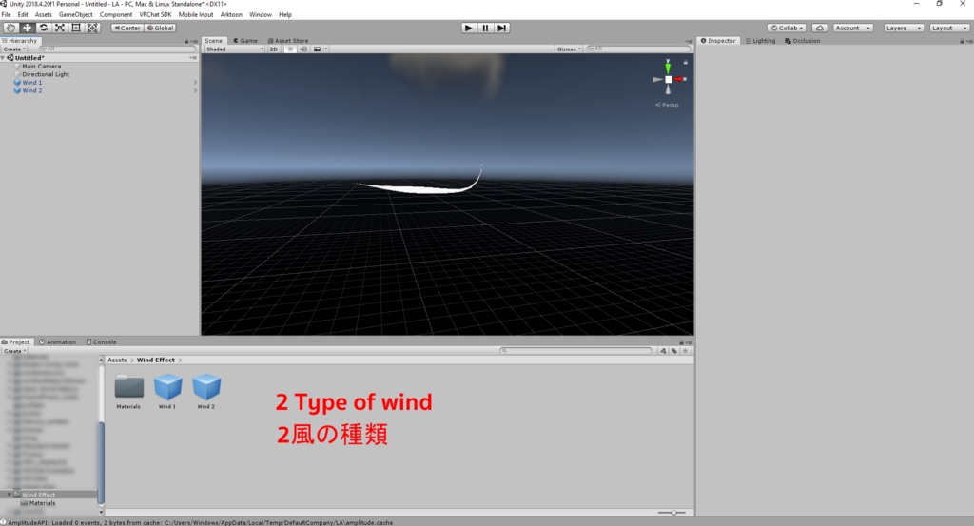Click the Scene view search field
The height and width of the screenshot is (526, 974).
point(638,49)
